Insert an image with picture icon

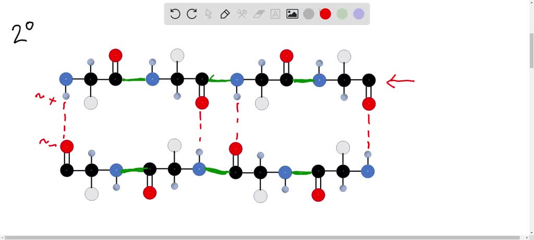coord(292,14)
